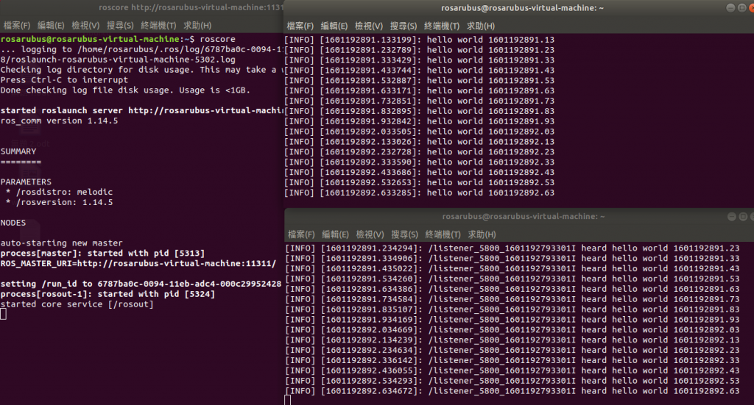Click 'process[master]: started with pid [5313]'
The image size is (754, 405).
pyautogui.click(x=102, y=253)
